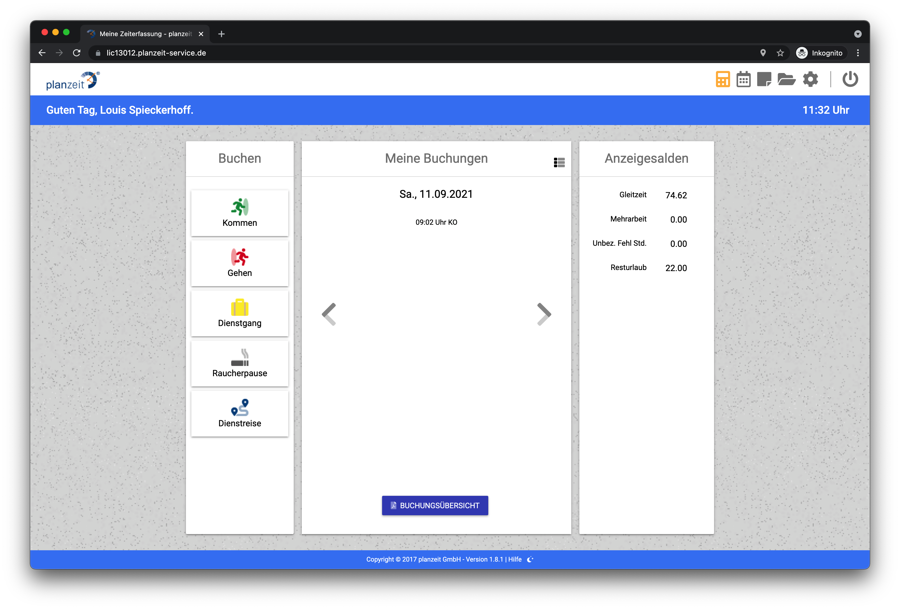The height and width of the screenshot is (609, 900).
Task: Start a Raucherpause
Action: coord(239,364)
